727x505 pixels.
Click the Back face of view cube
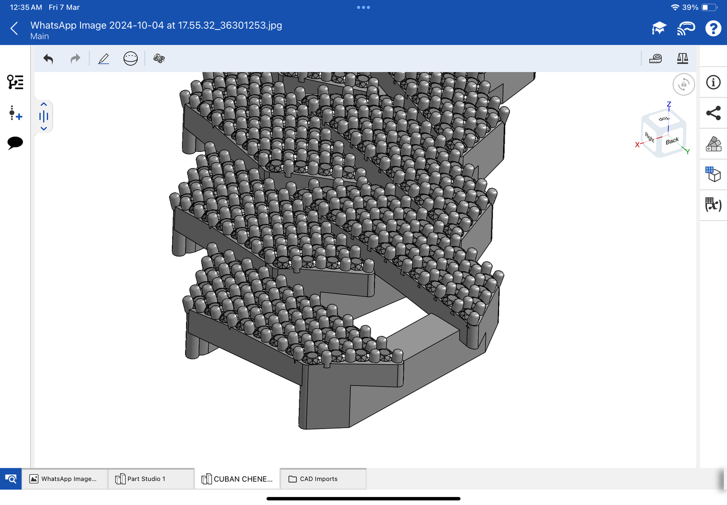point(672,141)
